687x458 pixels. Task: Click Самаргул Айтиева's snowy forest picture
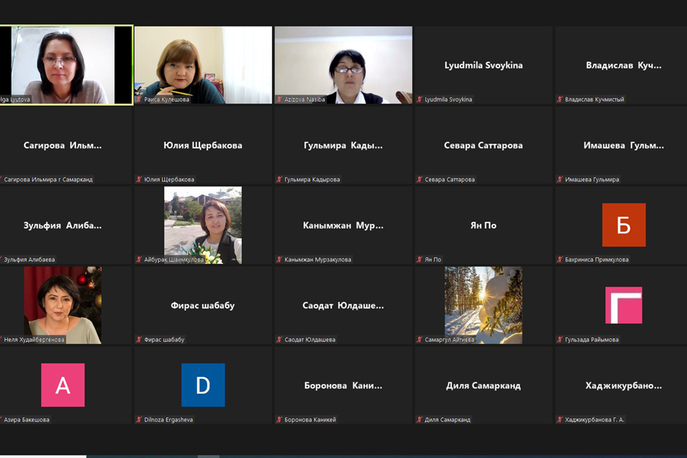(x=483, y=305)
